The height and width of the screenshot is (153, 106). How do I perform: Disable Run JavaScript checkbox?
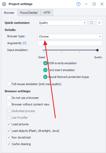9,137
